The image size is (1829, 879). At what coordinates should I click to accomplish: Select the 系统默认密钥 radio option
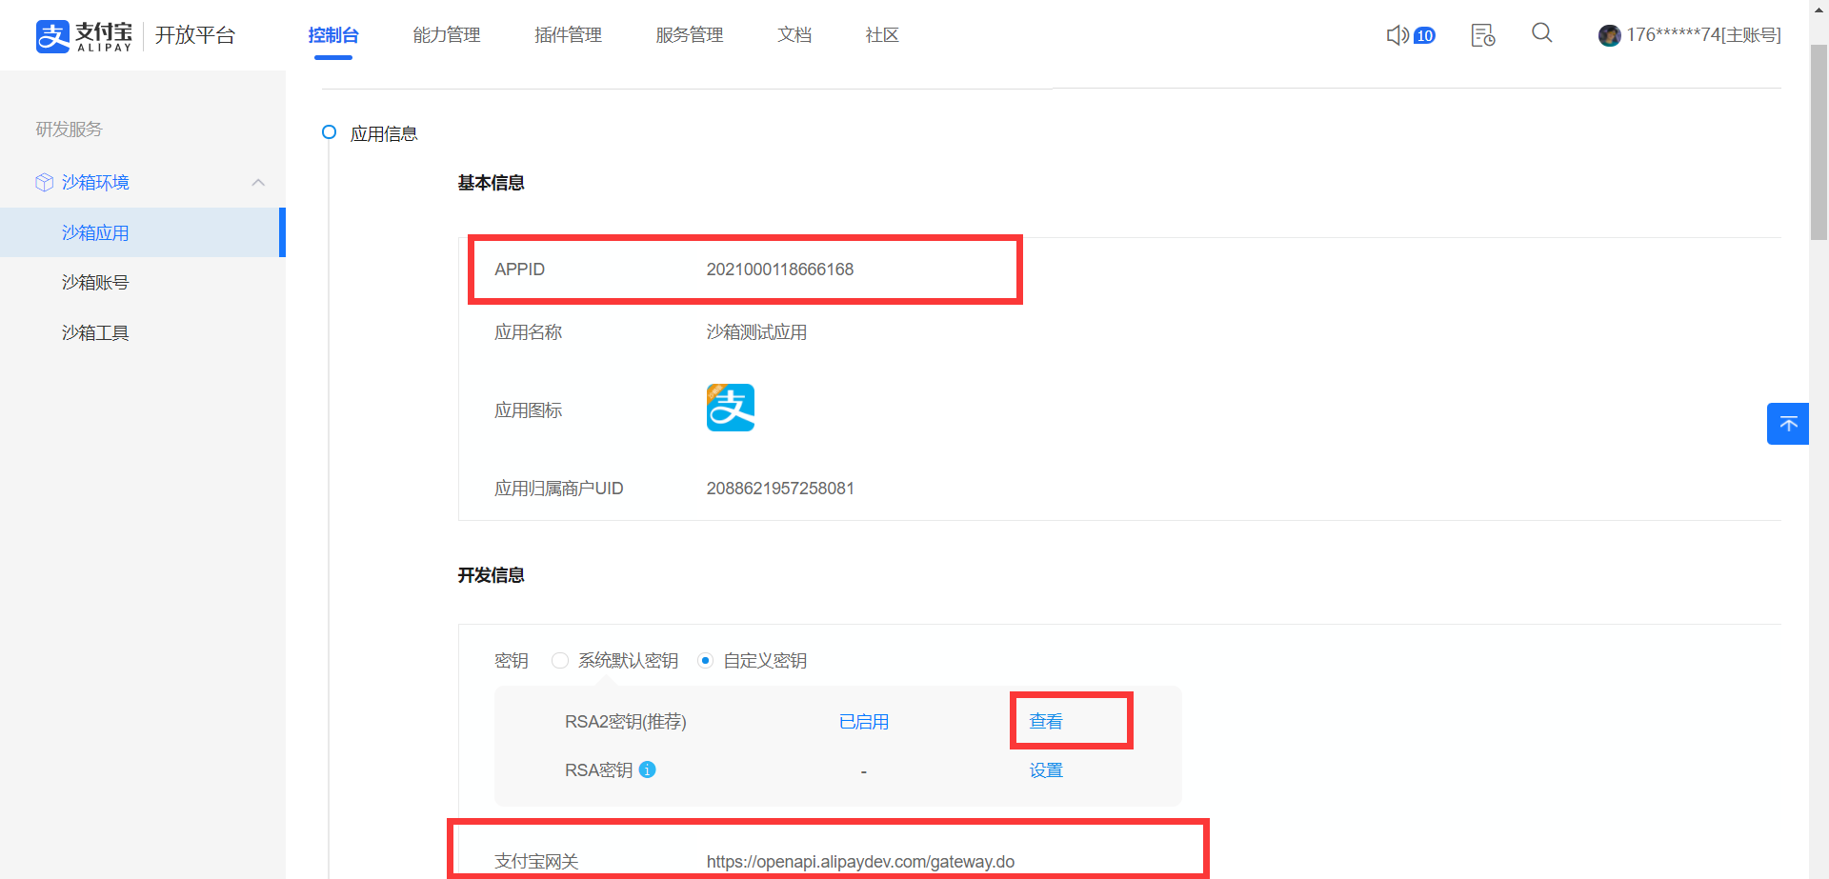pos(560,660)
